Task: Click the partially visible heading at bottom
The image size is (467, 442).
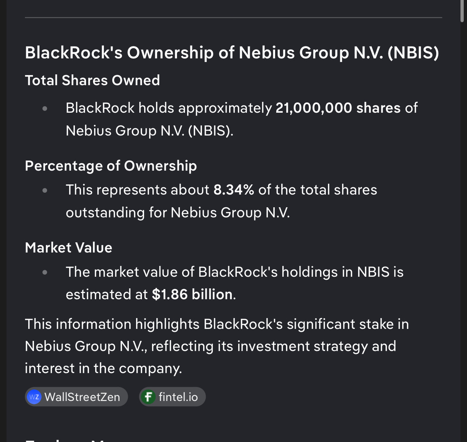Action: [x=66, y=439]
